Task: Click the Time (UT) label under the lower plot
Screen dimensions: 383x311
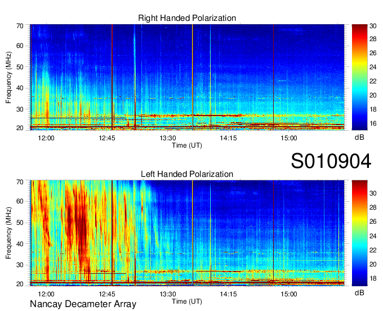Action: point(187,301)
